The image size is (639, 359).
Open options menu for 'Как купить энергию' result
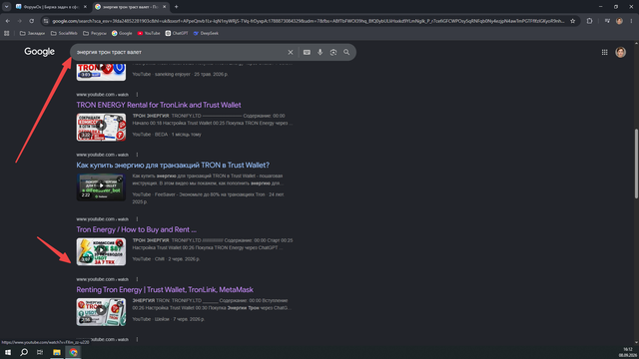click(x=137, y=155)
